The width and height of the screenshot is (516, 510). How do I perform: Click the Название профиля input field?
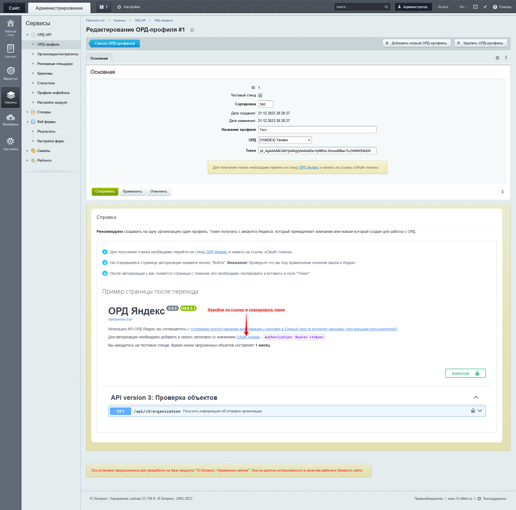[x=317, y=129]
